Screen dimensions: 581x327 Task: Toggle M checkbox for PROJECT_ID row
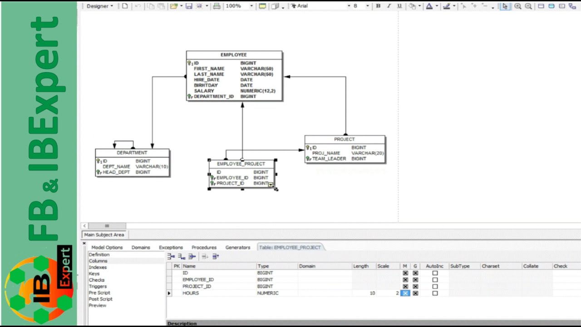pos(405,287)
